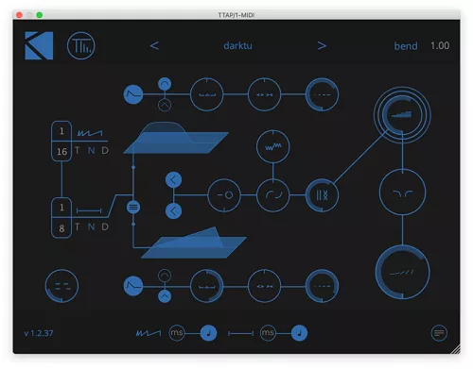This screenshot has width=473, height=369.
Task: Click the top envelope follower filled circle
Action: coord(133,94)
